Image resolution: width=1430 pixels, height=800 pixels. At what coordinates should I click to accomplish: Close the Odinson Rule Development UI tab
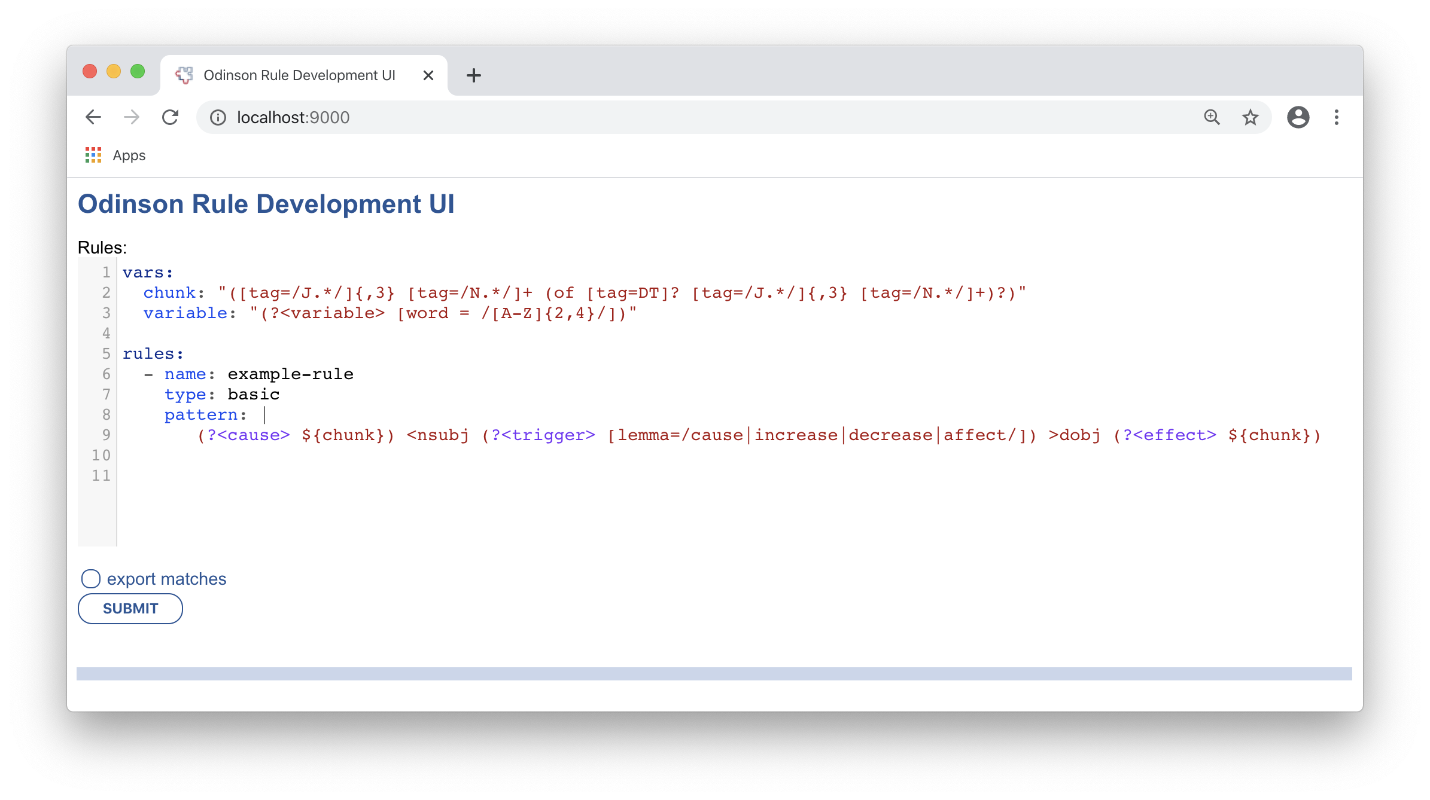(x=428, y=75)
